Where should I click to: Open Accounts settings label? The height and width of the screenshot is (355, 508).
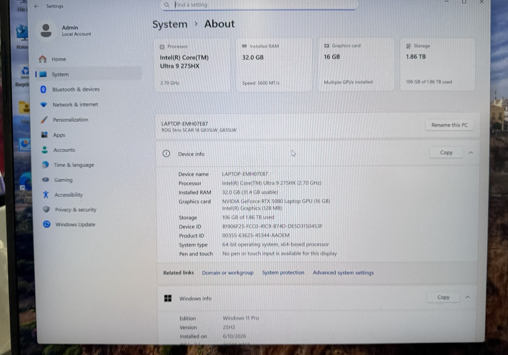click(64, 150)
